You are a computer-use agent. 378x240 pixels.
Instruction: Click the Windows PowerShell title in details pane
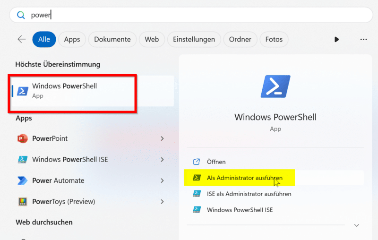coord(275,117)
